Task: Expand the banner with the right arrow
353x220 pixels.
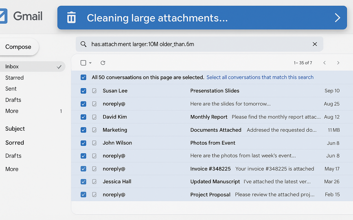Action: [x=337, y=18]
